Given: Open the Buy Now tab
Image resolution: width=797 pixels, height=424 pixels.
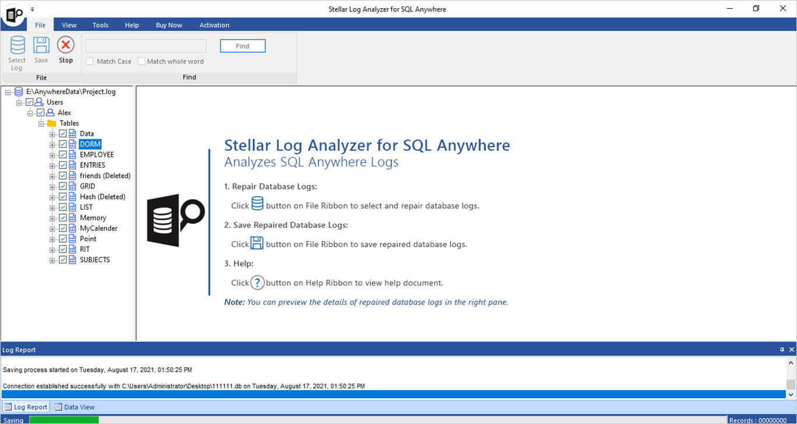Looking at the screenshot, I should click(x=169, y=25).
